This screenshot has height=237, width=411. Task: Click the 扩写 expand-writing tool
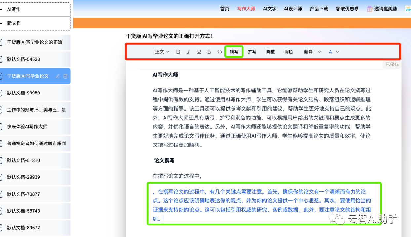click(252, 52)
